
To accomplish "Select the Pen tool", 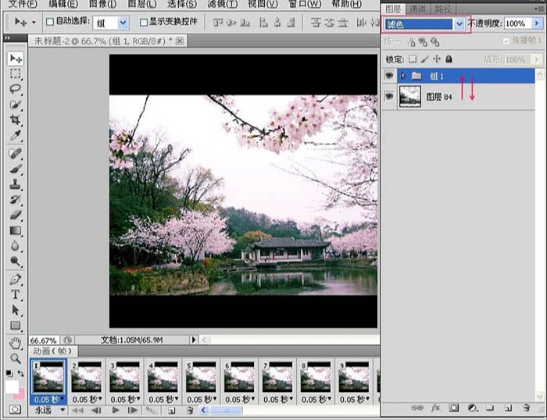I will (16, 279).
